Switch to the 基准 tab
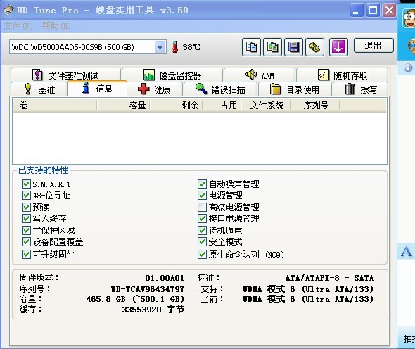415x349 pixels. (39, 89)
